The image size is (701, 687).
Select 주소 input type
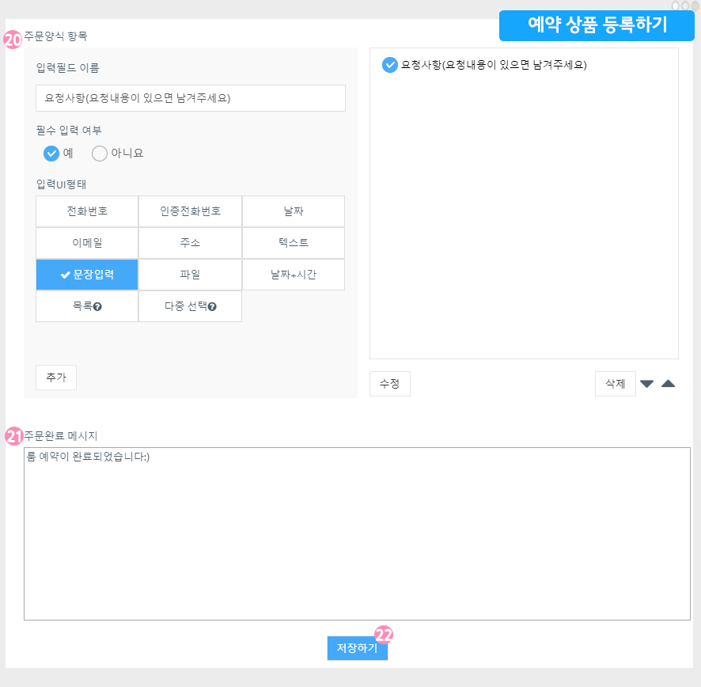tap(190, 243)
